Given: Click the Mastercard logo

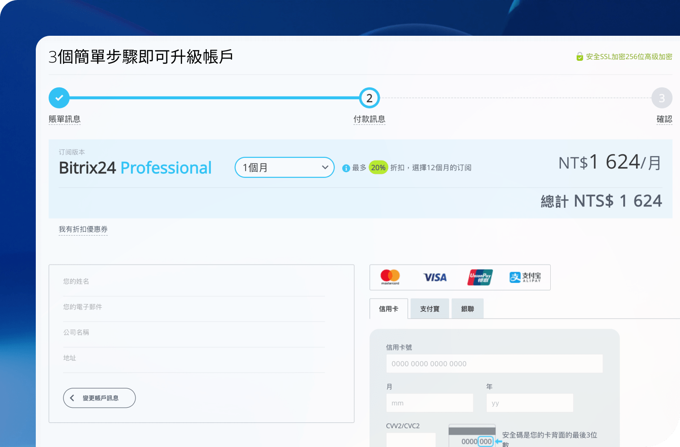Looking at the screenshot, I should [390, 277].
